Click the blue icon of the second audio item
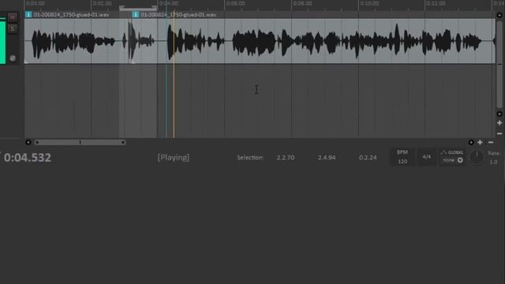505x284 pixels. (136, 14)
